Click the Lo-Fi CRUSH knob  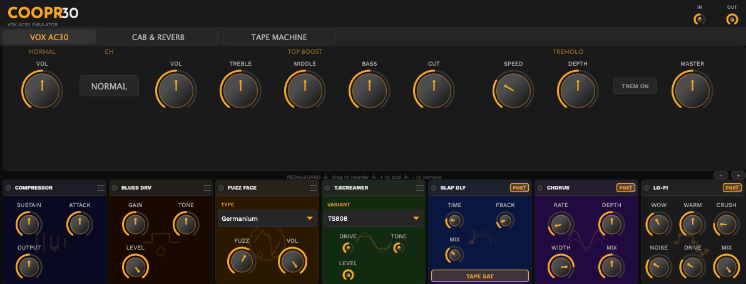[727, 225]
